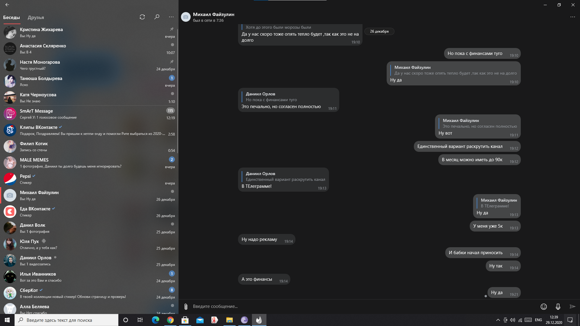The height and width of the screenshot is (326, 580).
Task: Open chat options menu at top right
Action: point(572,17)
